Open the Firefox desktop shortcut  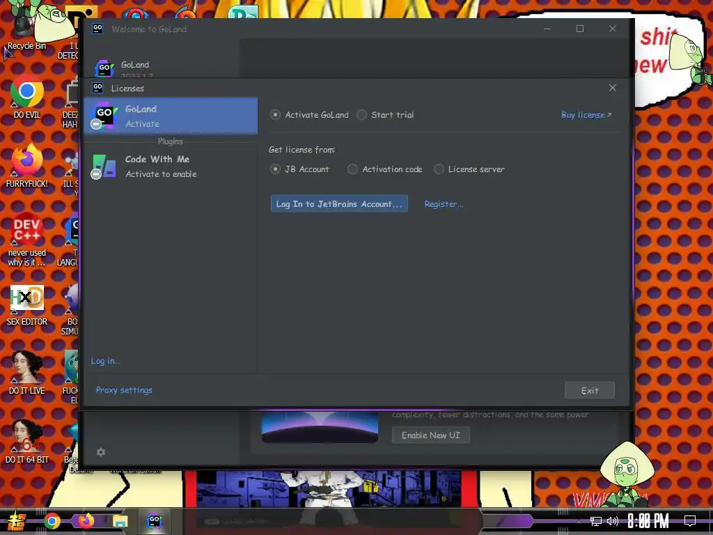coord(27,166)
